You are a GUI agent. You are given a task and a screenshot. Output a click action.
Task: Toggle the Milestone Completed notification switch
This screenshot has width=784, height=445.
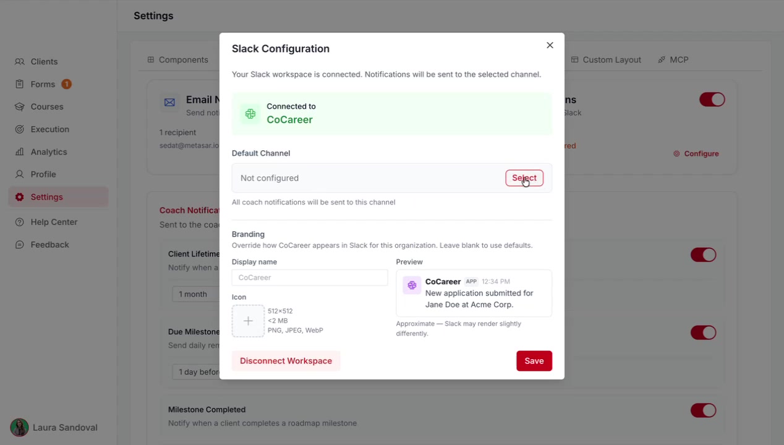703,410
